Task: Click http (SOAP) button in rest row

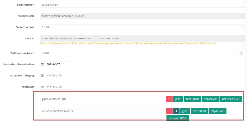Action: (x=218, y=111)
